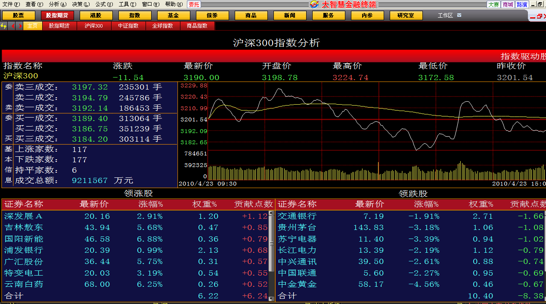
Task: Select the 基金 category button
Action: [174, 16]
